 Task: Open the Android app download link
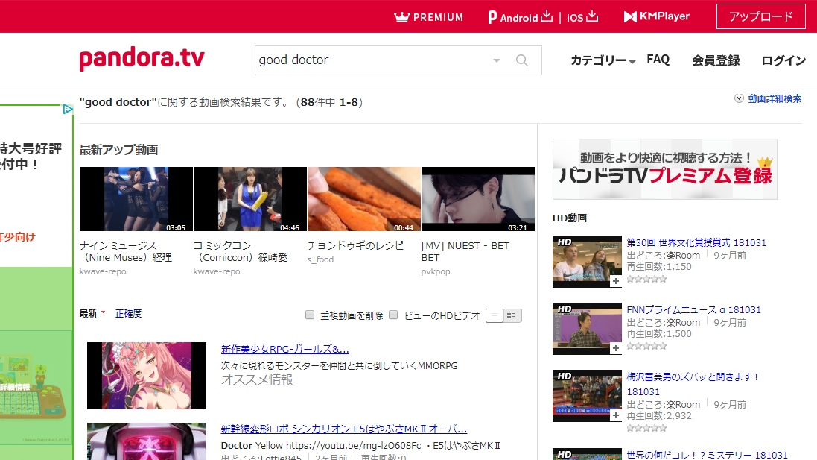[520, 16]
